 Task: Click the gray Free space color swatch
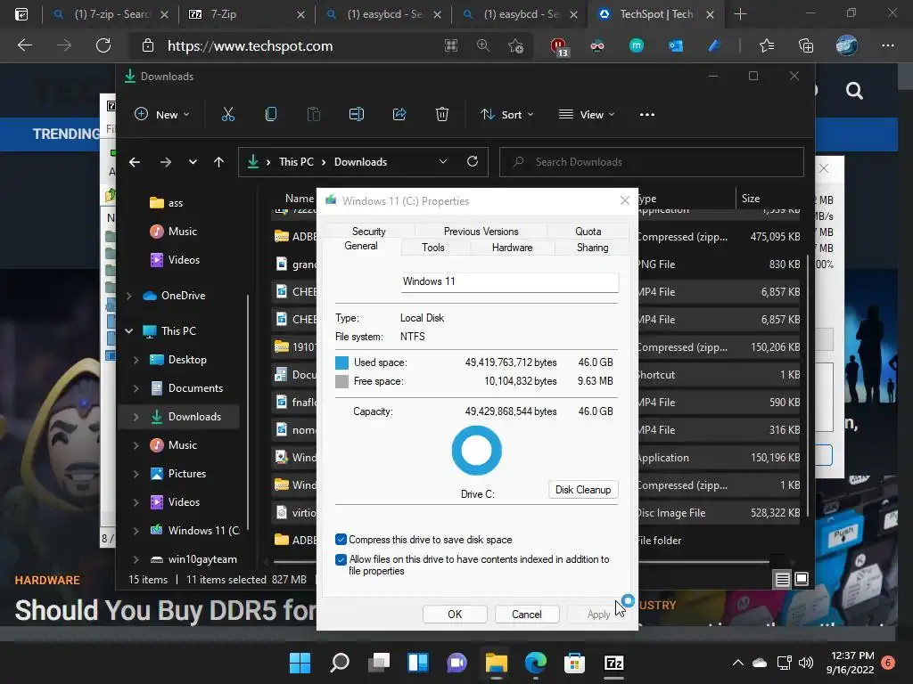[341, 381]
